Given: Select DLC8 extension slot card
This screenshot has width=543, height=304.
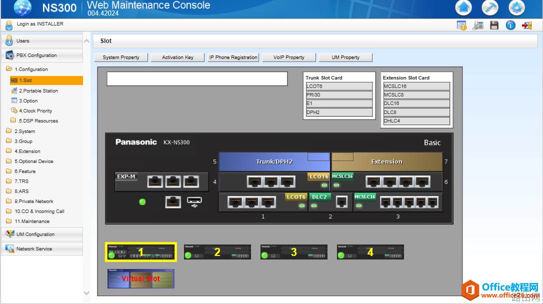Looking at the screenshot, I should [416, 112].
